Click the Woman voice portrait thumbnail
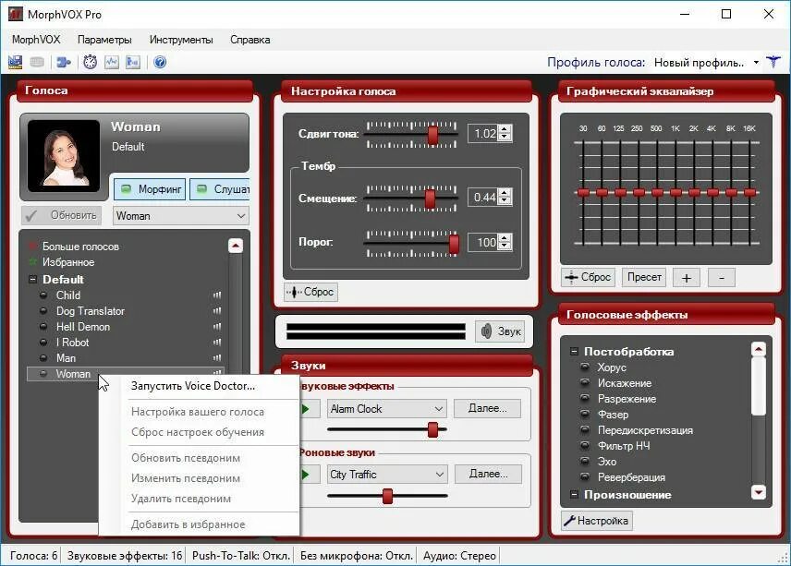 [x=64, y=156]
